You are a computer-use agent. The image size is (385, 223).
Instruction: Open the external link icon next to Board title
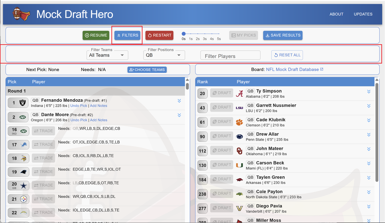(322, 69)
